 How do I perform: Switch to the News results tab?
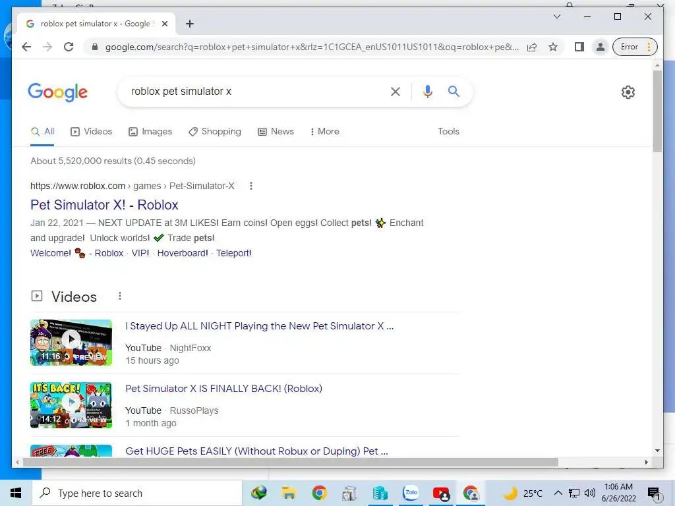click(x=276, y=132)
